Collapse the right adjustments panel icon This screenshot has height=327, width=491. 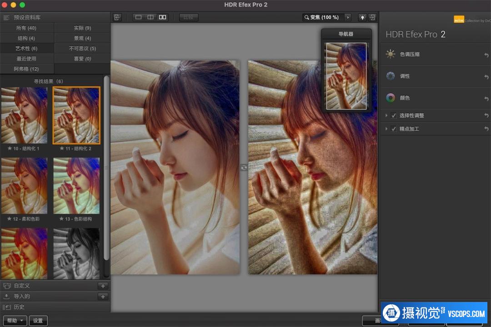(372, 17)
